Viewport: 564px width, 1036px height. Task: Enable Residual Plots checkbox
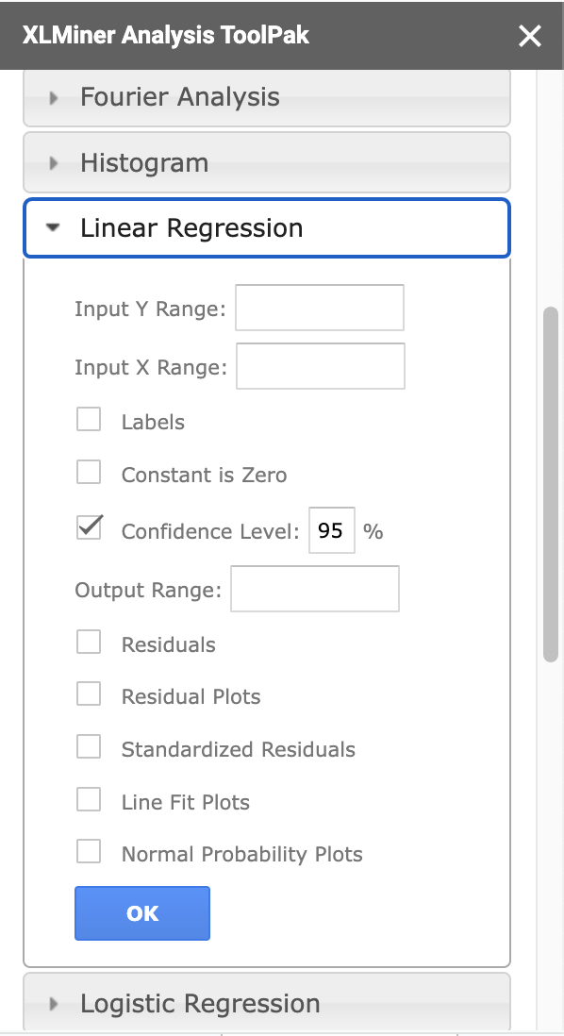(x=89, y=693)
